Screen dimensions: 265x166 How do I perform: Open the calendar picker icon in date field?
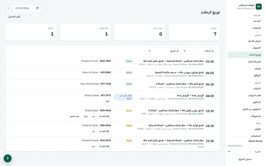click(37, 8)
